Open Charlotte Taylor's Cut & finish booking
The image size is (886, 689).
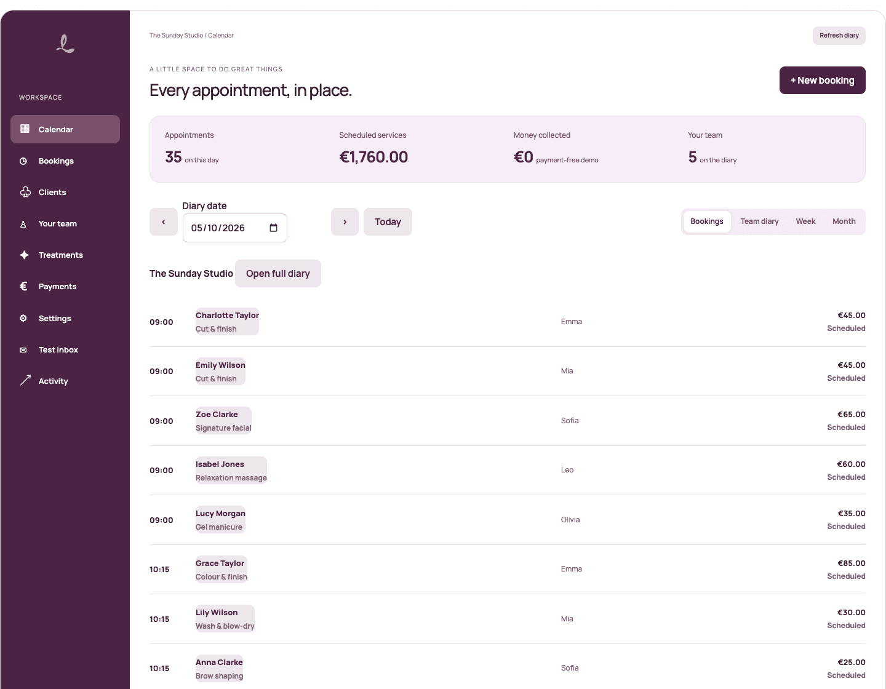click(227, 322)
